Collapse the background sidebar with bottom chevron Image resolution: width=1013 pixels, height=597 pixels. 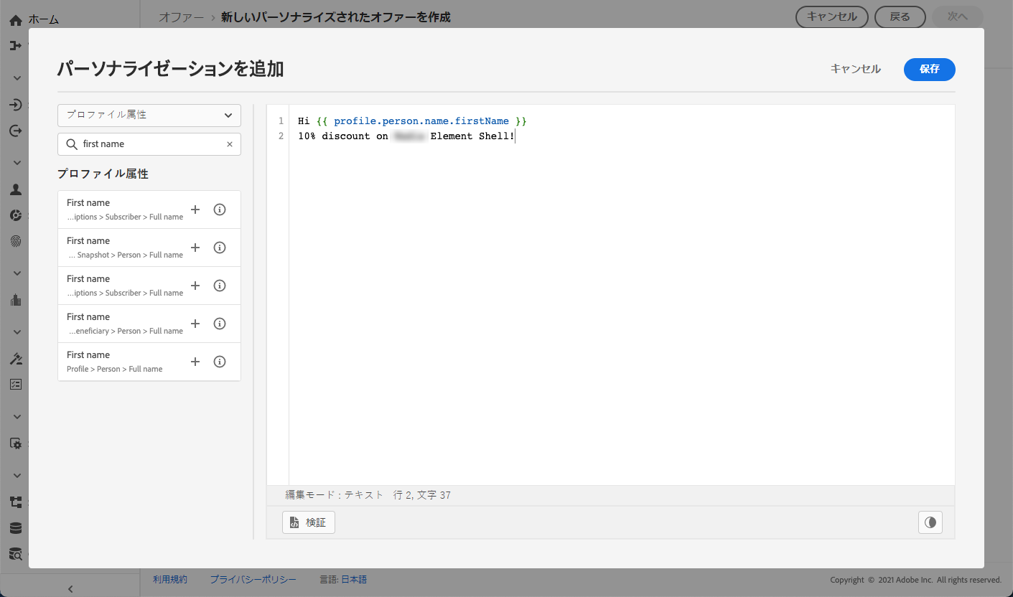click(x=70, y=589)
